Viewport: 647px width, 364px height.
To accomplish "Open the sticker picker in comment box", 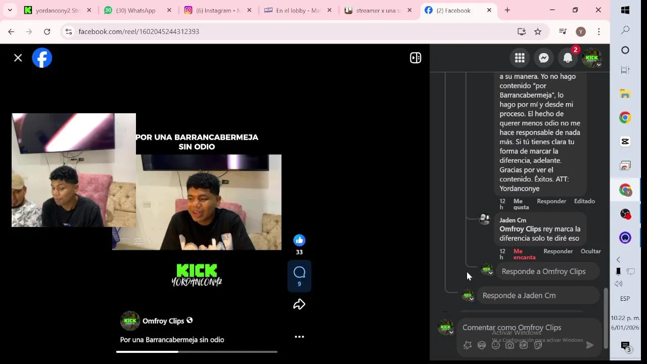I will pyautogui.click(x=538, y=345).
